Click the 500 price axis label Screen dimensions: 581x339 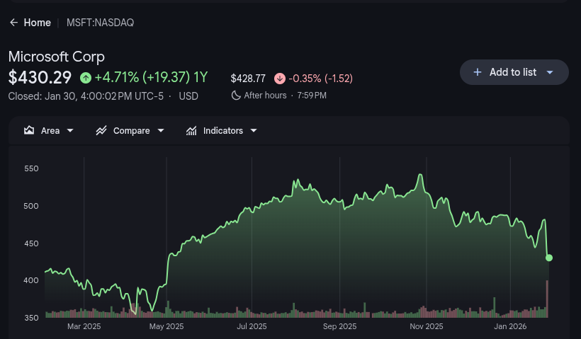click(31, 206)
